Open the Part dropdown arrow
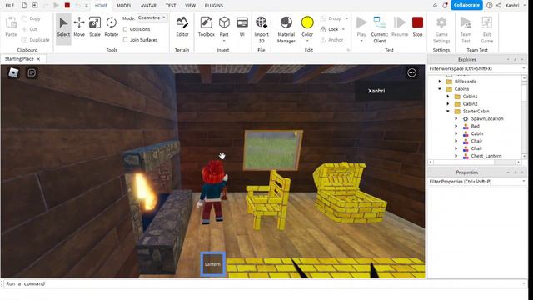533x300 pixels. (224, 41)
